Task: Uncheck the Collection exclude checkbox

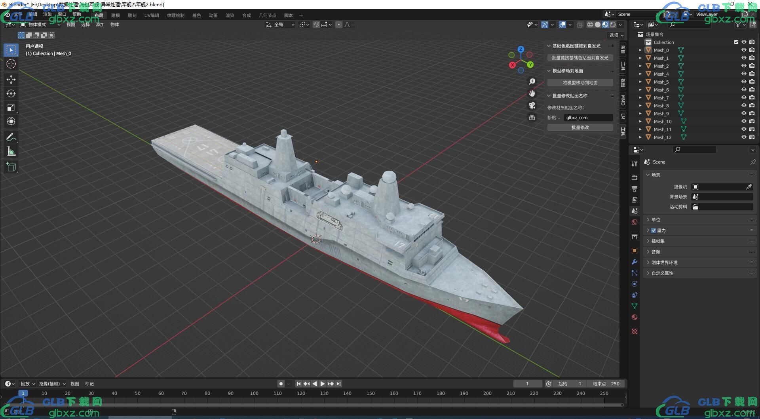Action: tap(736, 42)
